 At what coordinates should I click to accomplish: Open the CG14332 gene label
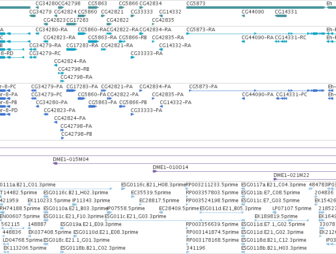tap(170, 11)
